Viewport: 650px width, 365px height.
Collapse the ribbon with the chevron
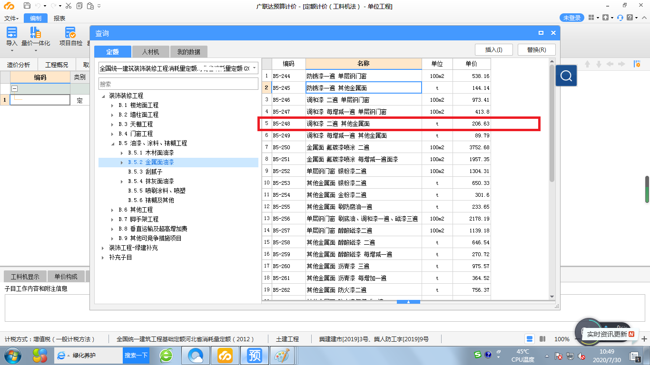click(644, 18)
